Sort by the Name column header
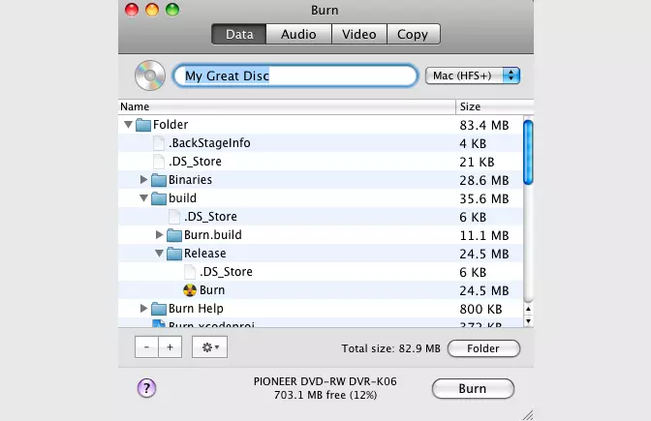Screen dimensions: 651x421 coord(287,107)
